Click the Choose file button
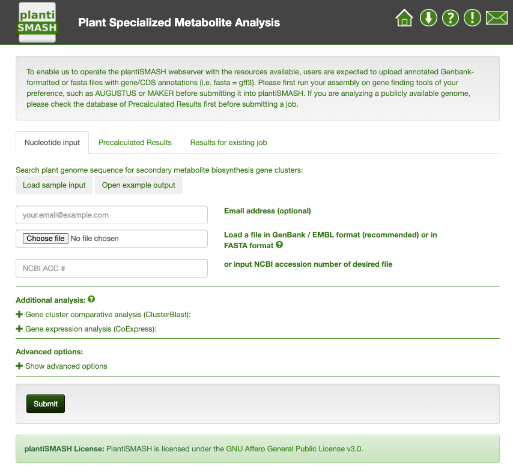Image resolution: width=513 pixels, height=467 pixels. click(x=46, y=239)
